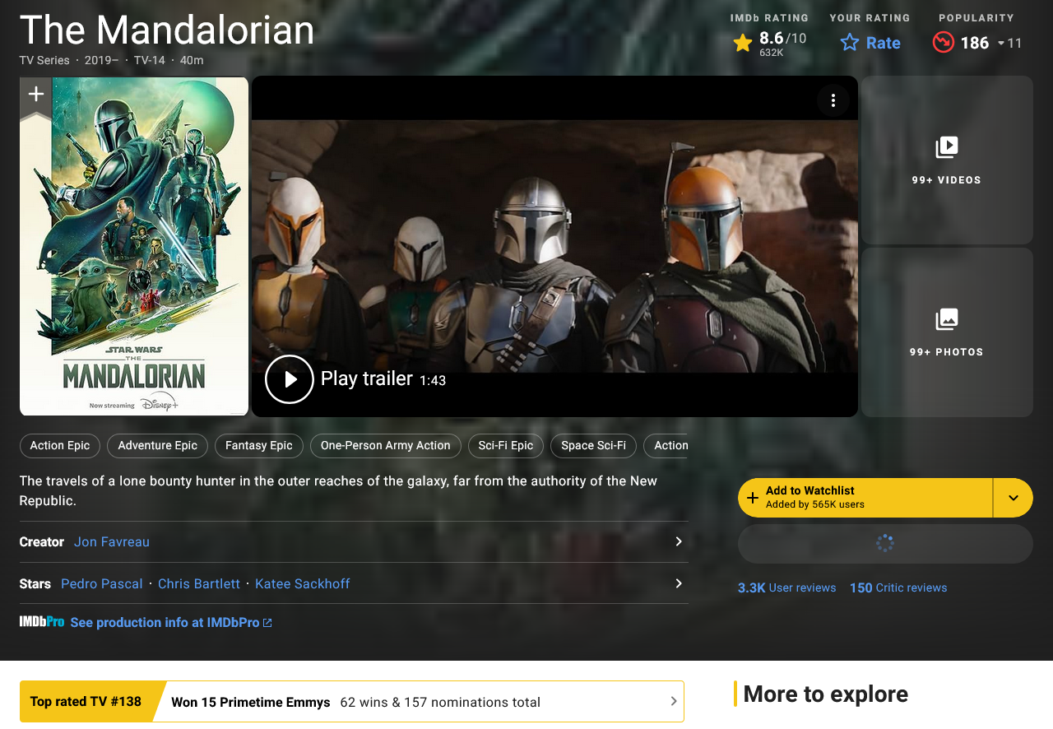Click the loading spinner button under Watchlist
This screenshot has width=1053, height=729.
point(885,544)
